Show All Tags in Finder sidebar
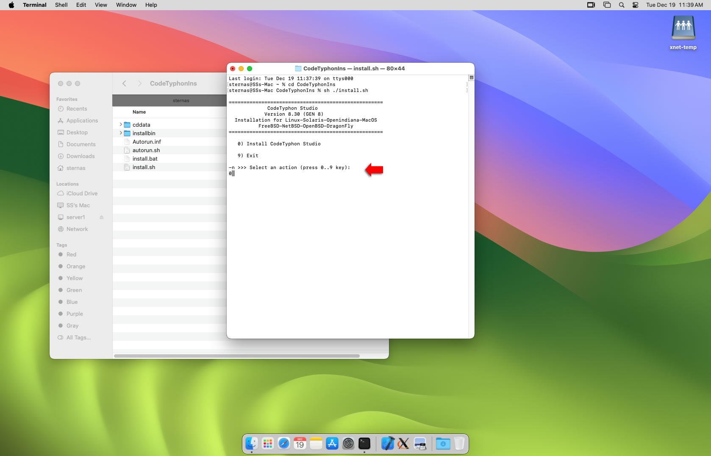The image size is (711, 456). tap(78, 338)
